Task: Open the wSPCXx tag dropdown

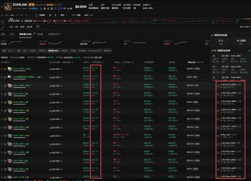Action: (x=34, y=8)
